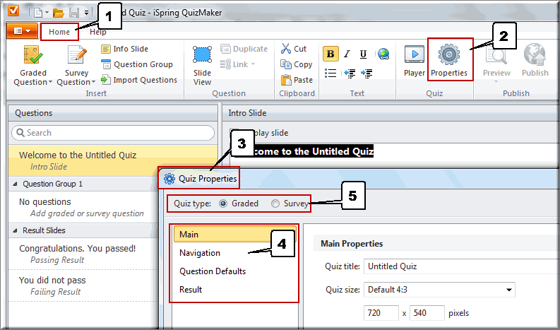This screenshot has height=330, width=560.
Task: Open the New document dropdown arrow
Action: [47, 13]
